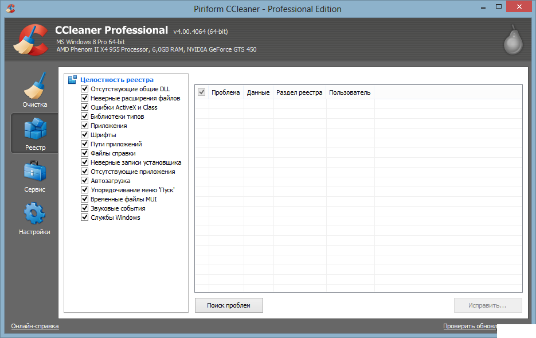Toggle select-all checkbox in results header
Image resolution: width=536 pixels, height=338 pixels.
[201, 92]
